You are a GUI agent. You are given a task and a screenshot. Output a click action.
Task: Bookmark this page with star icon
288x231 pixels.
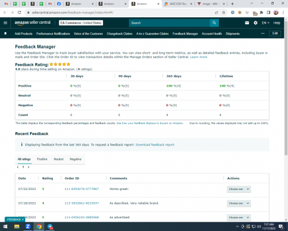coord(223,13)
